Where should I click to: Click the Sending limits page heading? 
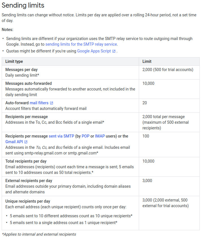[x=23, y=5]
